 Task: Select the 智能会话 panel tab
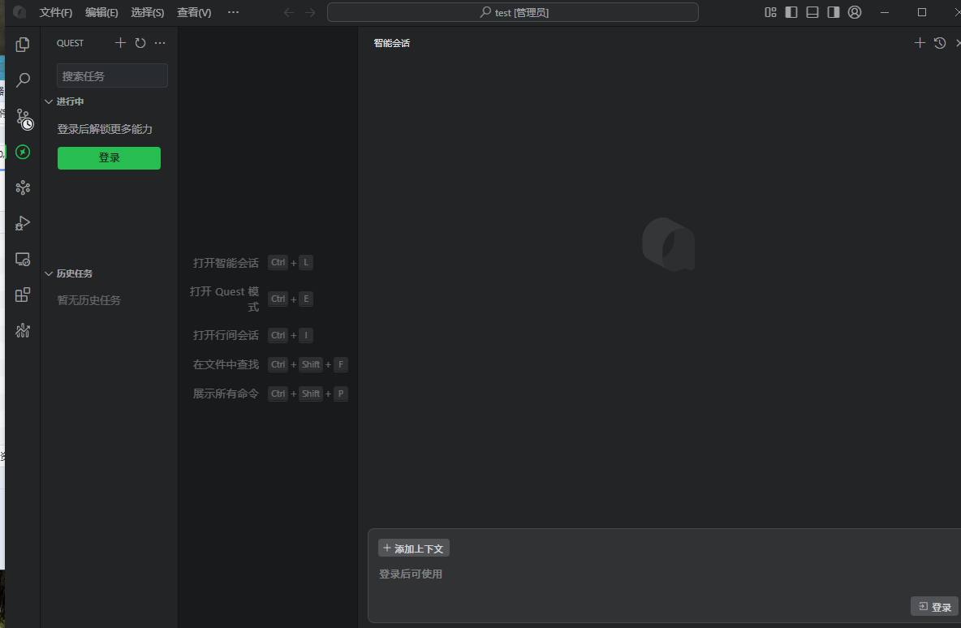[x=392, y=43]
